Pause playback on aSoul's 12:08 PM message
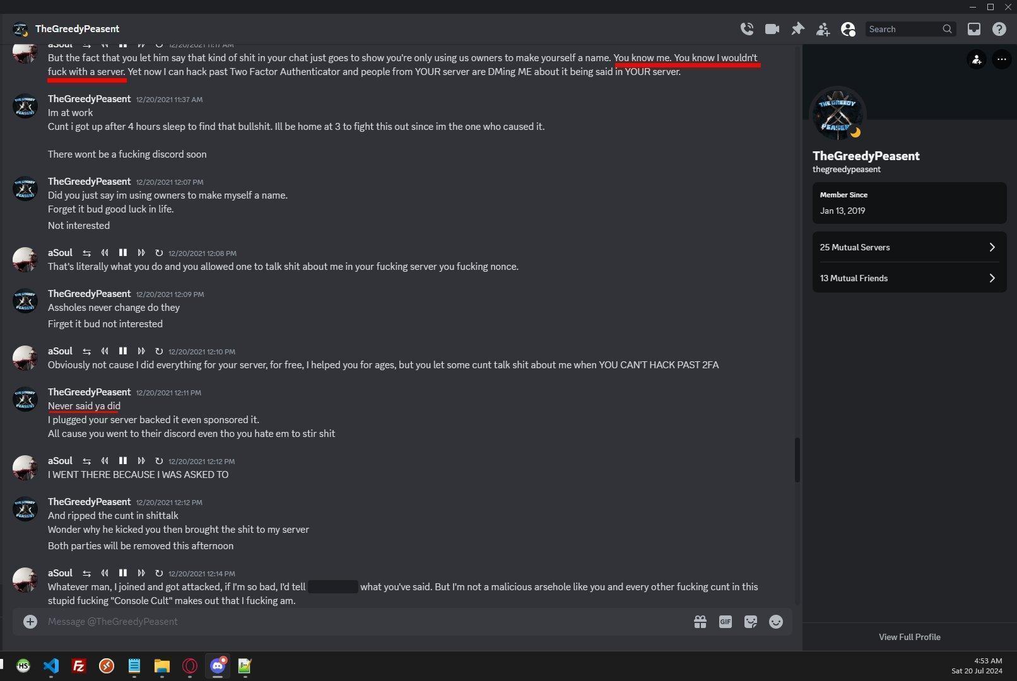Image resolution: width=1017 pixels, height=681 pixels. point(123,253)
